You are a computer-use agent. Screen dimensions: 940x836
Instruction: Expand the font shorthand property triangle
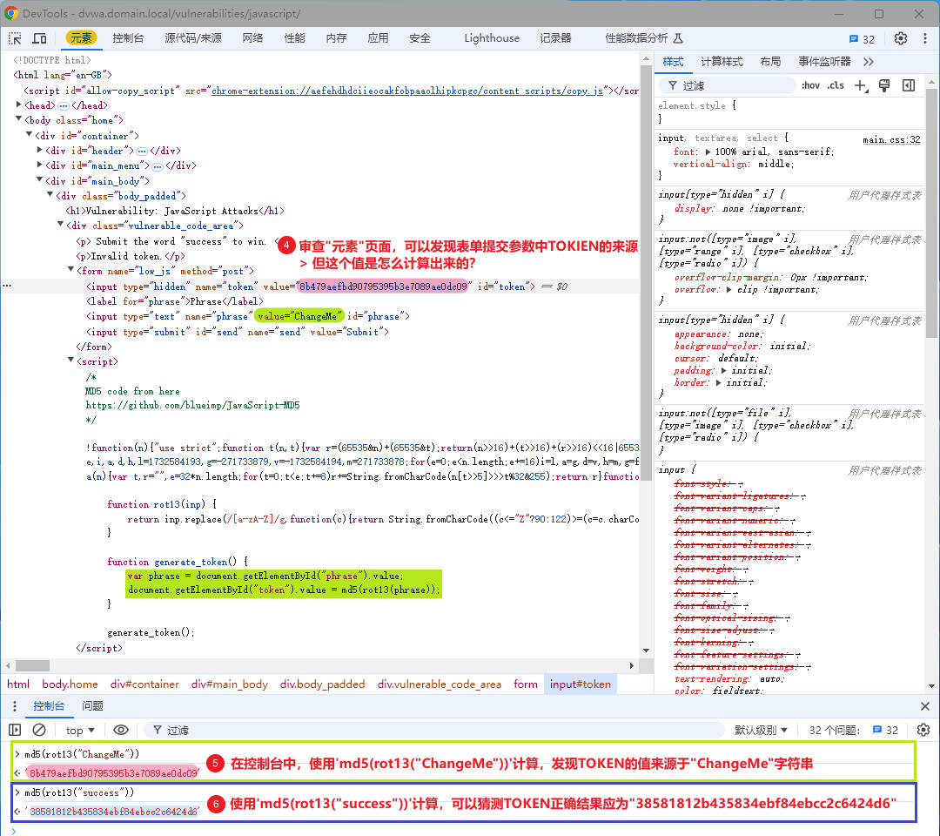click(708, 152)
